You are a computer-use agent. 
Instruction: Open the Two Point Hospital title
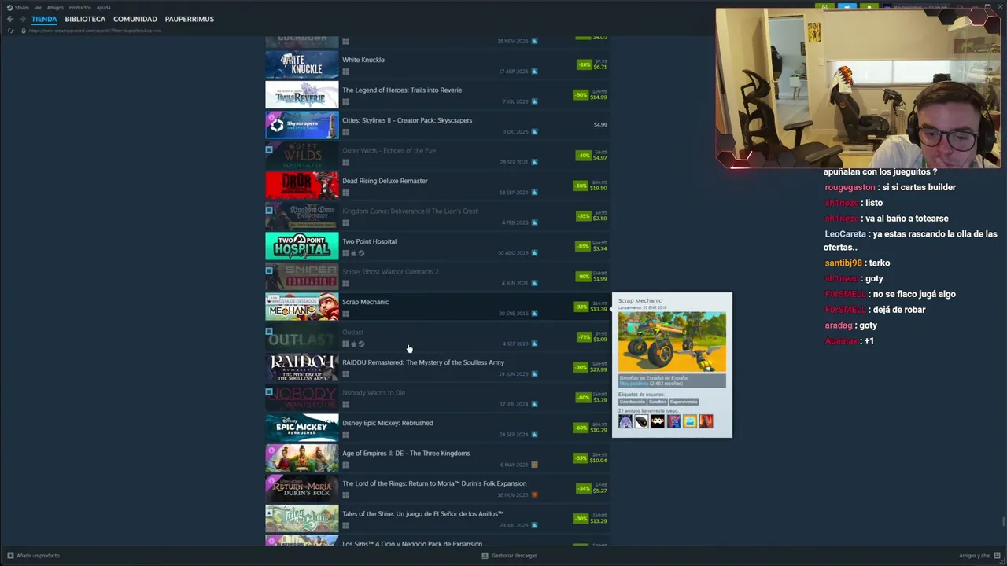pos(369,241)
